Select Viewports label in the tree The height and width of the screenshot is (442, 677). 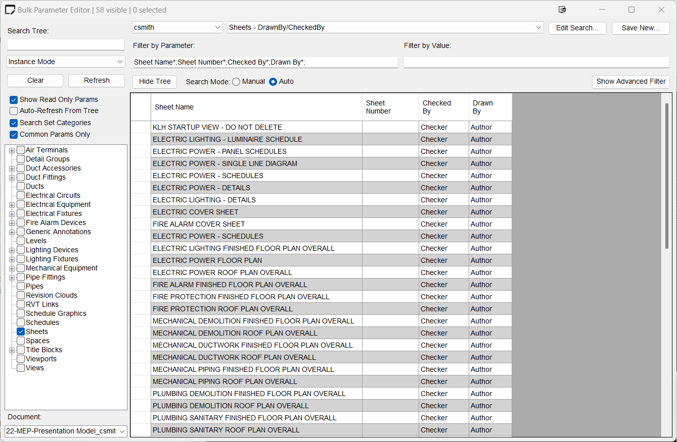41,359
